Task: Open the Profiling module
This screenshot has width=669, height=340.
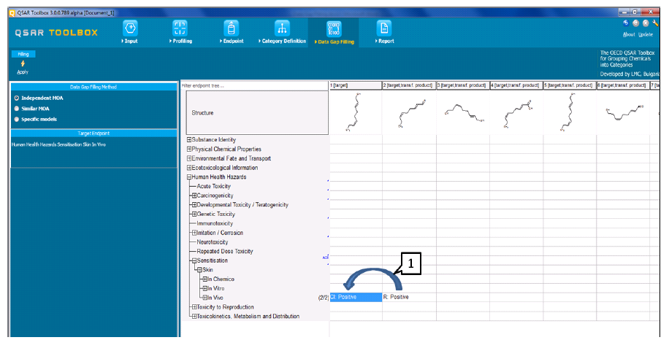Action: point(180,32)
